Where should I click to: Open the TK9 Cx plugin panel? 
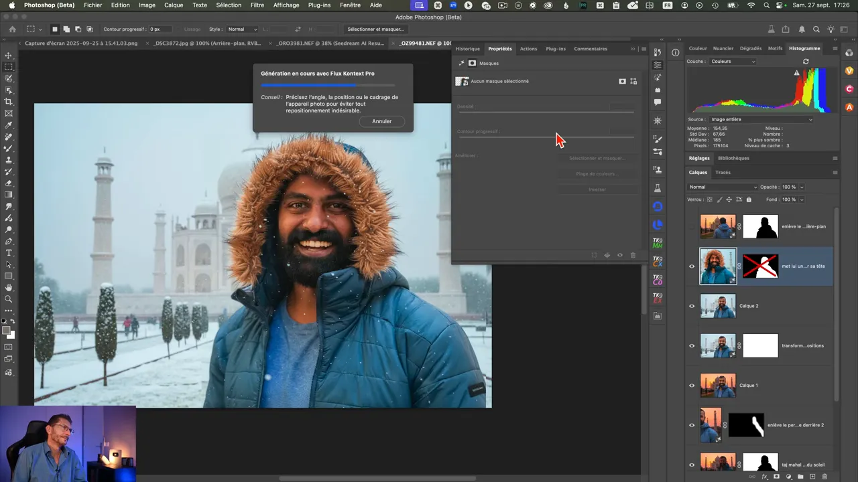[x=658, y=262]
